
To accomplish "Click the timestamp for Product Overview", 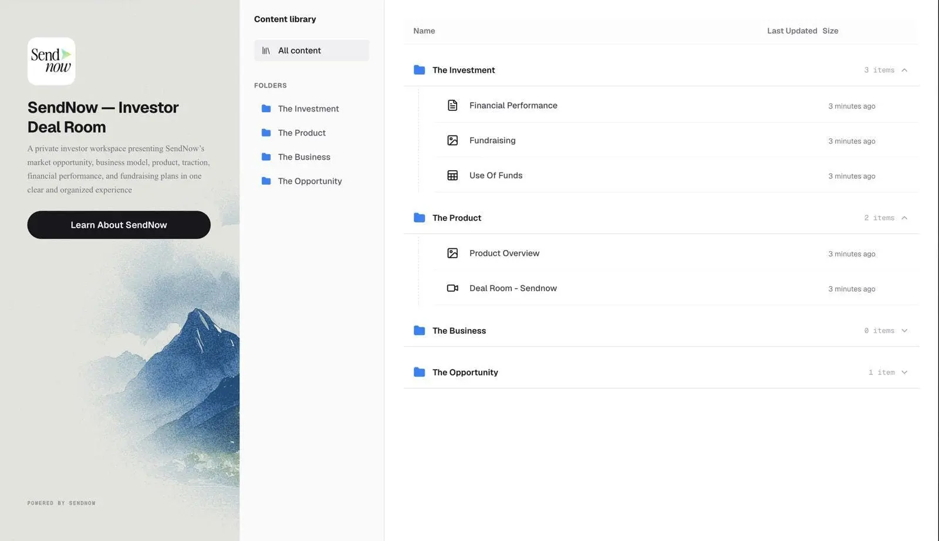I will click(852, 254).
